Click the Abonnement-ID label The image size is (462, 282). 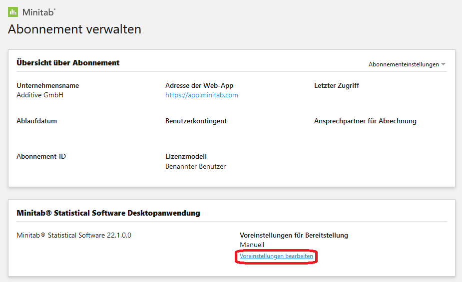(41, 156)
